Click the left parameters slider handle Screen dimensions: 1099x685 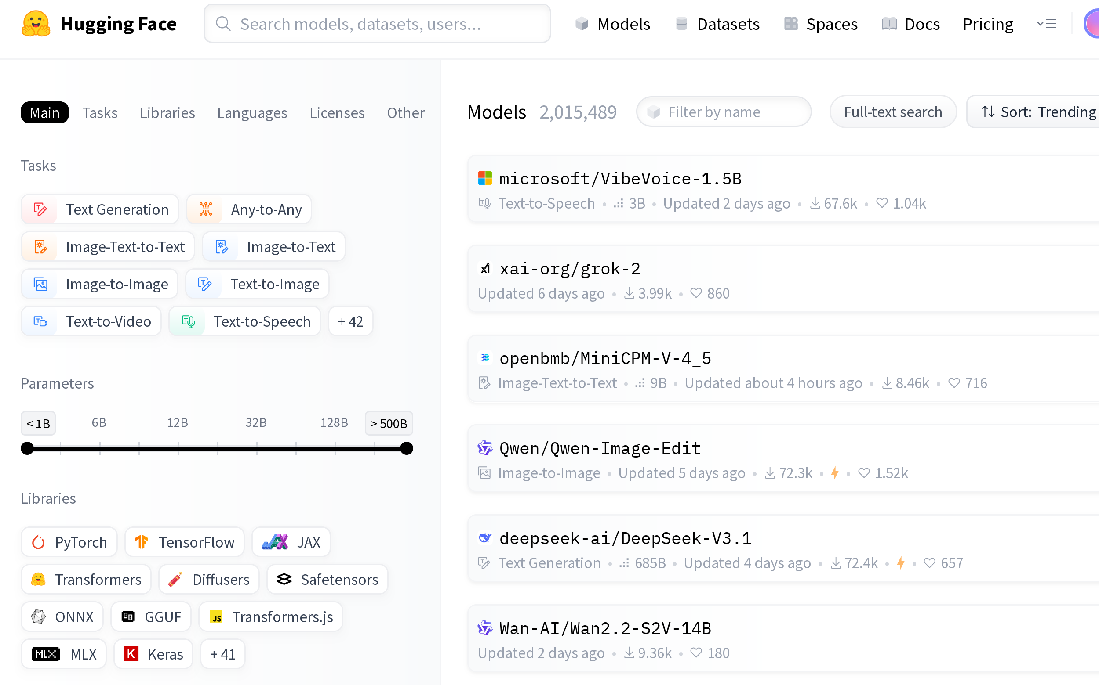pyautogui.click(x=28, y=448)
